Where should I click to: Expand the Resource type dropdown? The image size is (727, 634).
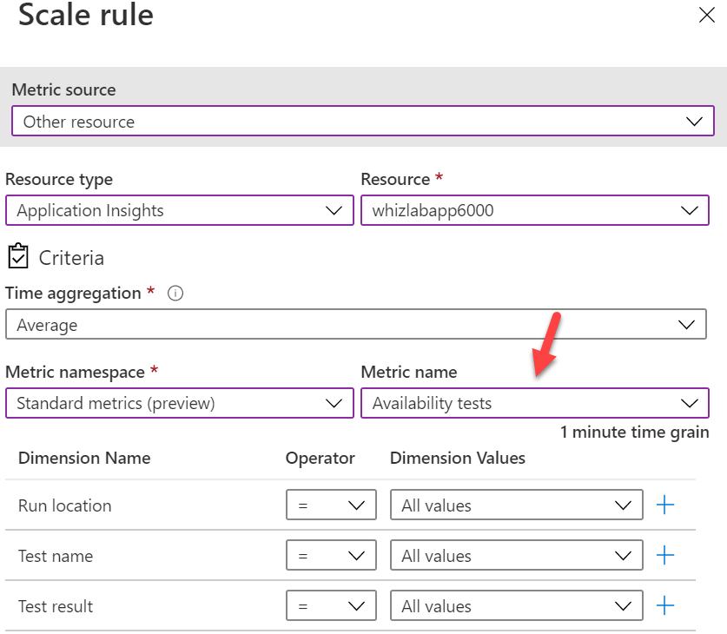click(179, 210)
